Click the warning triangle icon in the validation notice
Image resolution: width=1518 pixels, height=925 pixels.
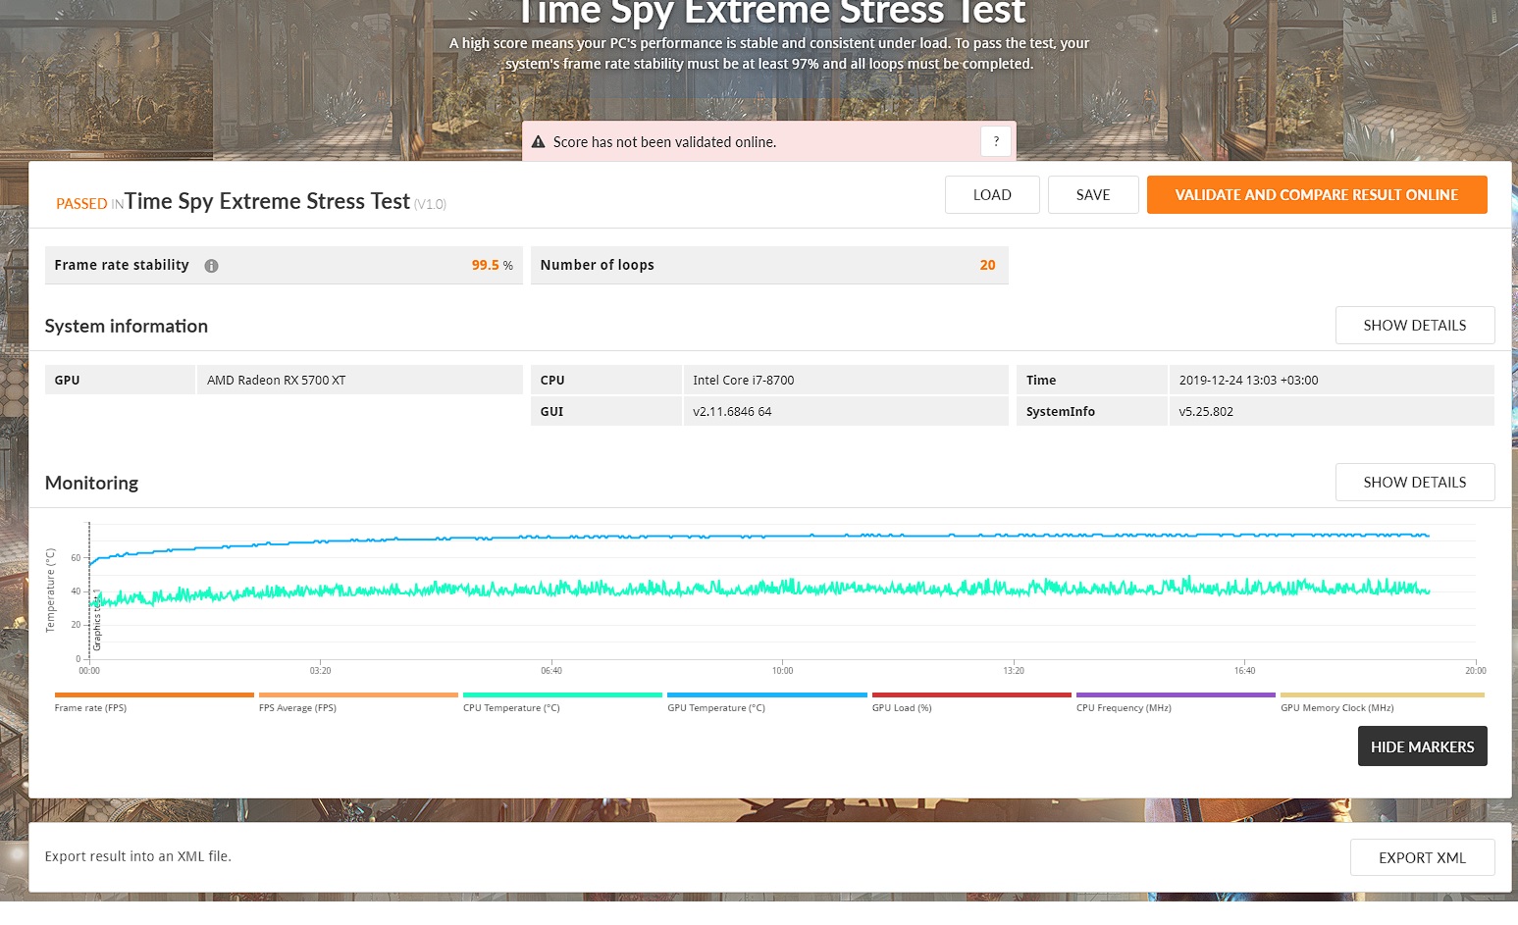click(538, 142)
